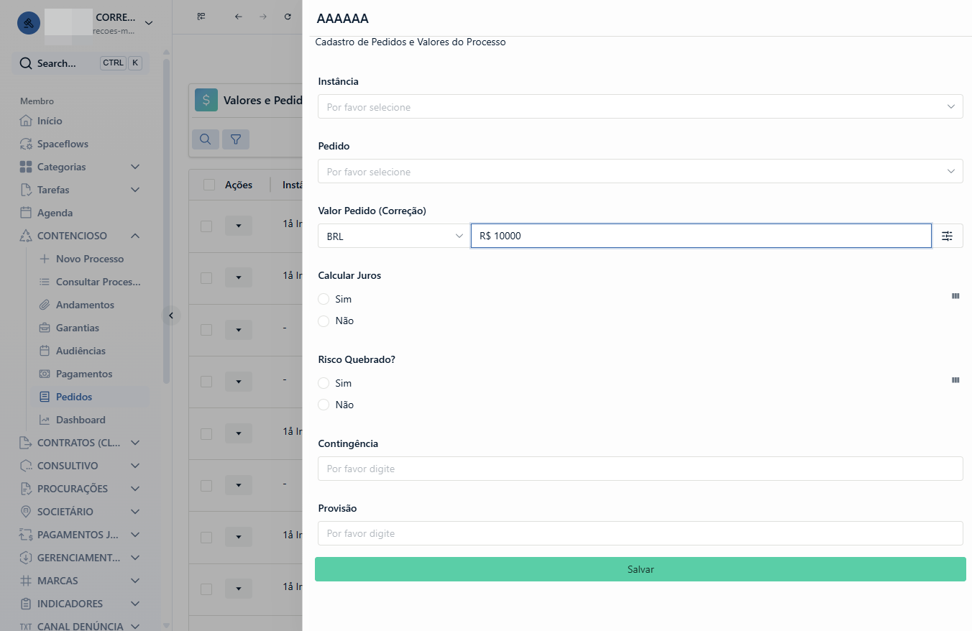Expand the Tarefas menu

click(x=134, y=190)
